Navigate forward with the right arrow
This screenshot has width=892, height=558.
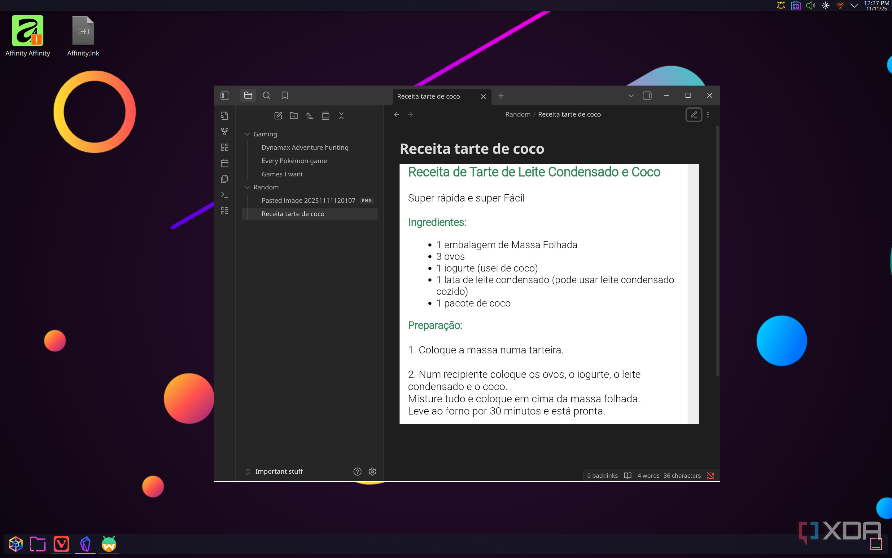410,115
